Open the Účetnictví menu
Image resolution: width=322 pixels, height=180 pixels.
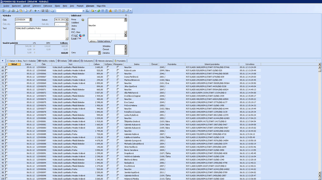pos(37,6)
